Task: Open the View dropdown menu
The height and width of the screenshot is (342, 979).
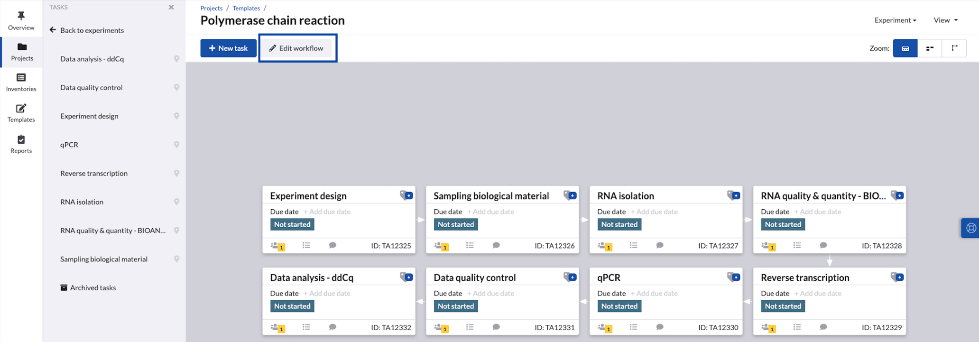Action: click(945, 20)
